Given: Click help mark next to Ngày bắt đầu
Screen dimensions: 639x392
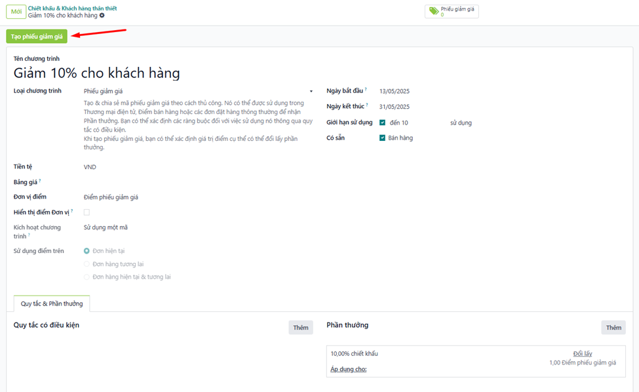Looking at the screenshot, I should pos(366,89).
